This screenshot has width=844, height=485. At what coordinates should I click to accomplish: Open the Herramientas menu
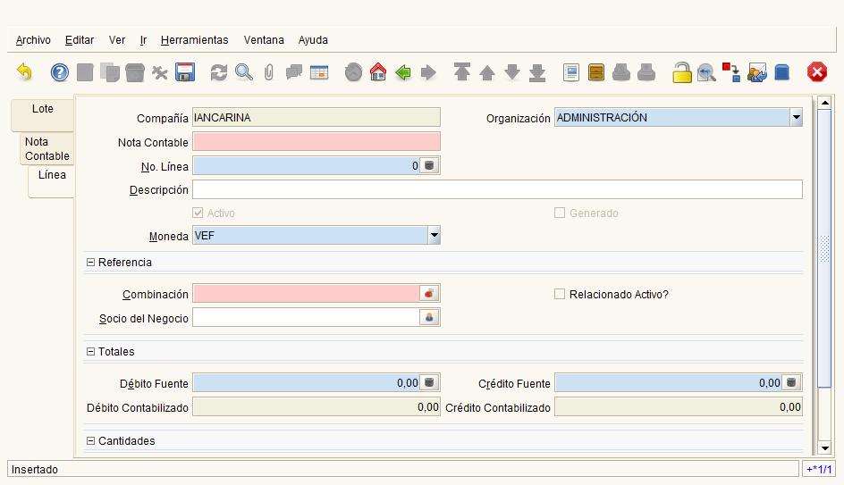(x=194, y=40)
